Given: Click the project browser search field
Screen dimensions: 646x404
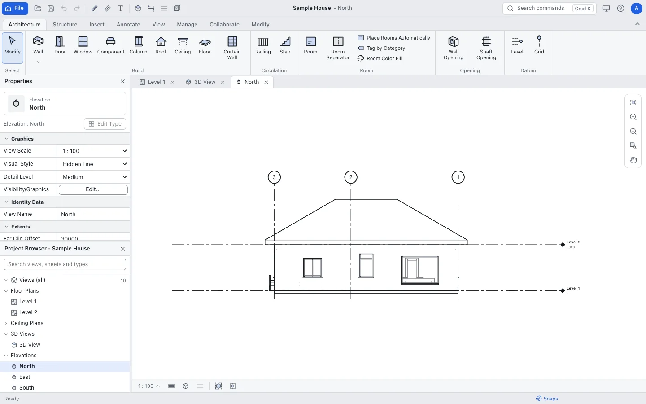Looking at the screenshot, I should tap(65, 264).
